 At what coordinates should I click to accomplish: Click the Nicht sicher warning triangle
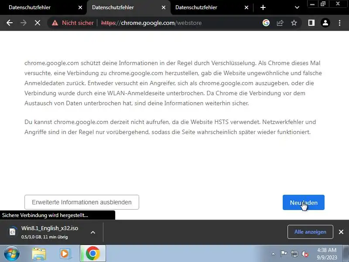(55, 23)
